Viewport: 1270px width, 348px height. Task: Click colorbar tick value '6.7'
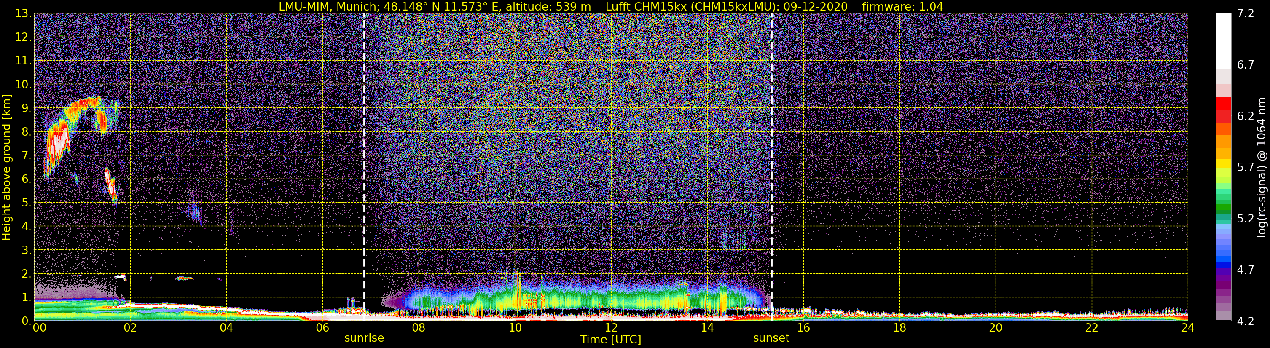(x=1246, y=65)
